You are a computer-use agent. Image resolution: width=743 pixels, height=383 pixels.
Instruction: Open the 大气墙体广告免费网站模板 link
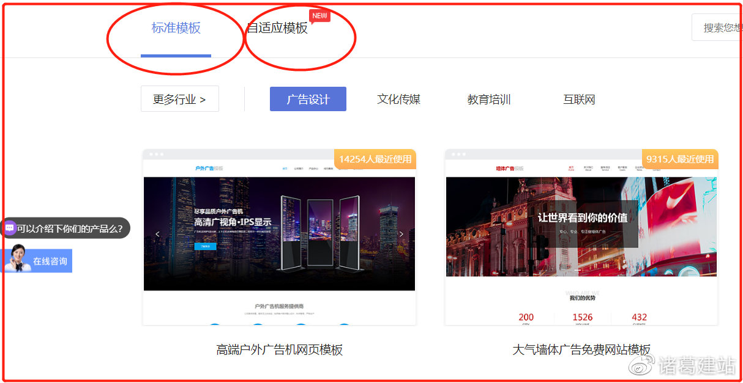581,349
